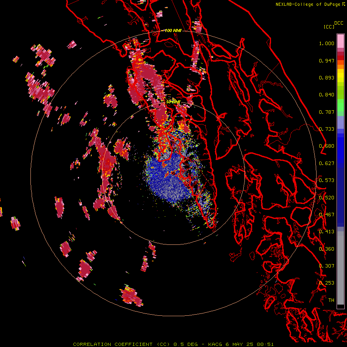Click the 0.573 value on the color scale

[327, 180]
